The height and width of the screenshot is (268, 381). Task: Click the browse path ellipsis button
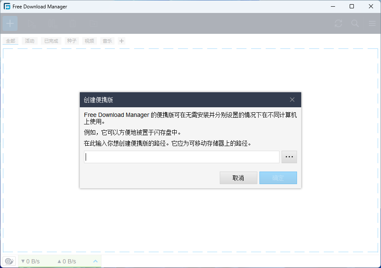[289, 157]
